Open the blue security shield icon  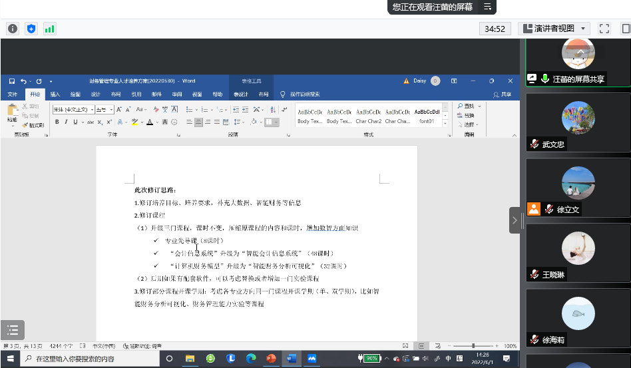point(31,29)
